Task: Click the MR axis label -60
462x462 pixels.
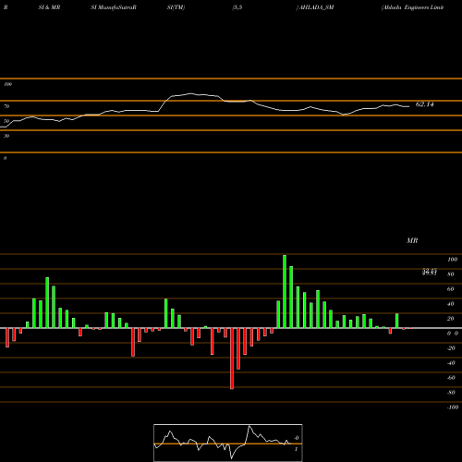Action: [x=450, y=378]
